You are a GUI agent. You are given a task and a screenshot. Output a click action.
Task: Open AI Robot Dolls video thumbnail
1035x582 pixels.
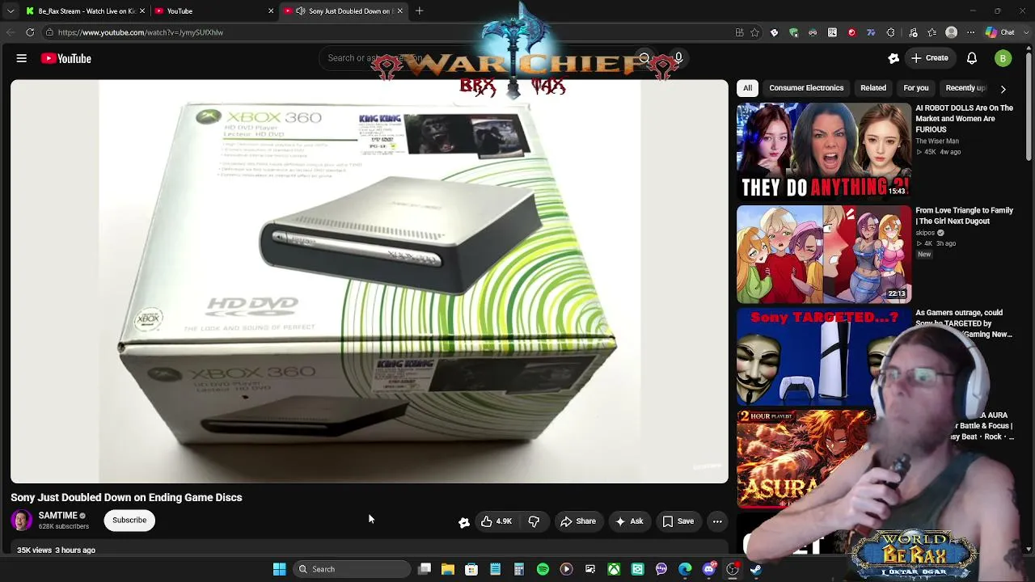tap(823, 151)
